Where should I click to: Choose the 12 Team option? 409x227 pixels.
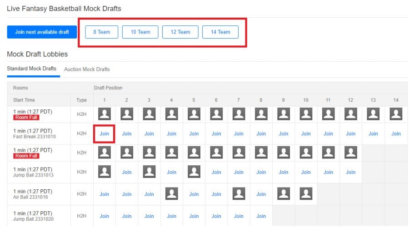click(180, 32)
